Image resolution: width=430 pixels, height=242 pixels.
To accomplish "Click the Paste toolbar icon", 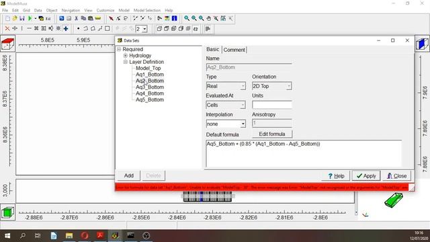I will pos(91,18).
